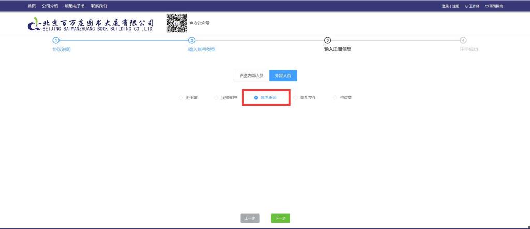Choose the 供应商 radio option
Image resolution: width=530 pixels, height=229 pixels.
(x=335, y=97)
